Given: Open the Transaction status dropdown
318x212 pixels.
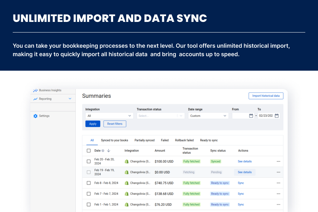Looking at the screenshot, I should pos(160,116).
